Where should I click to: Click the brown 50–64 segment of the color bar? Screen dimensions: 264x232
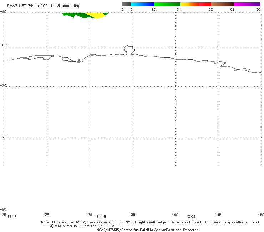pyautogui.click(x=222, y=4)
